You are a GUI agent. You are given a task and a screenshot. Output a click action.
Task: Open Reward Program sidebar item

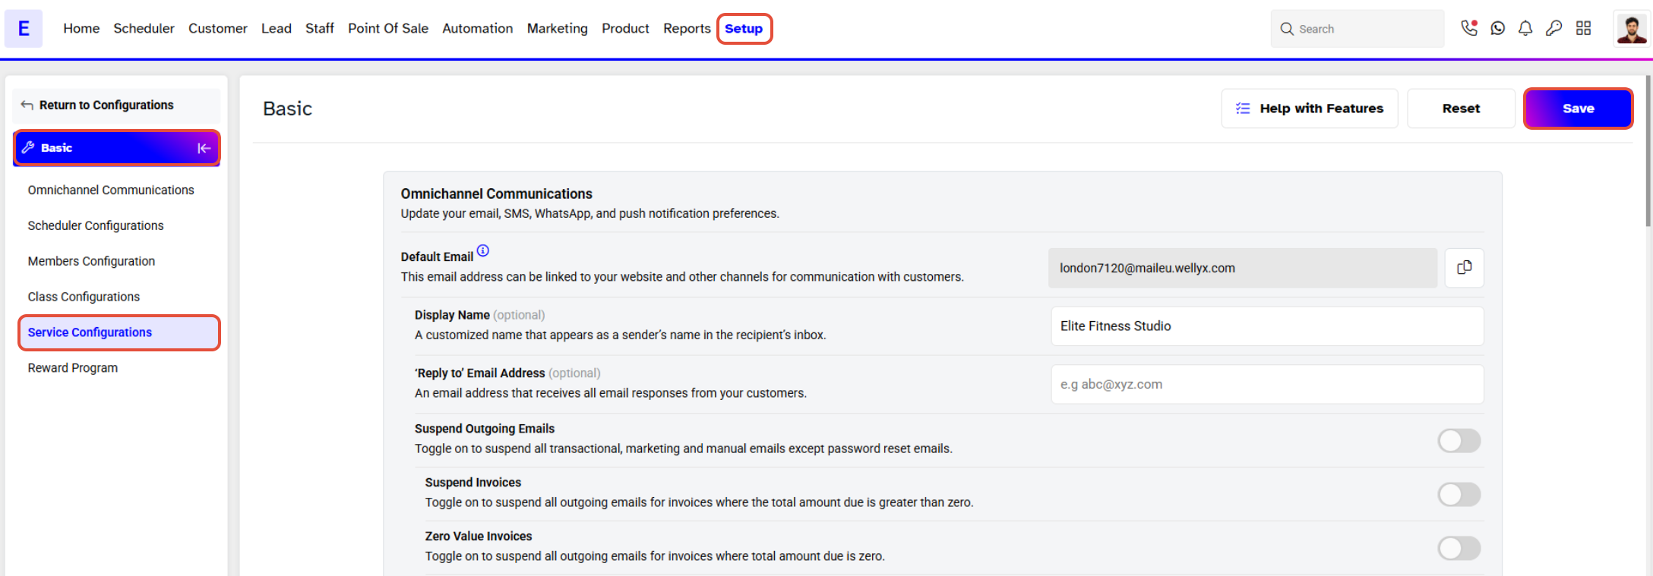tap(73, 368)
